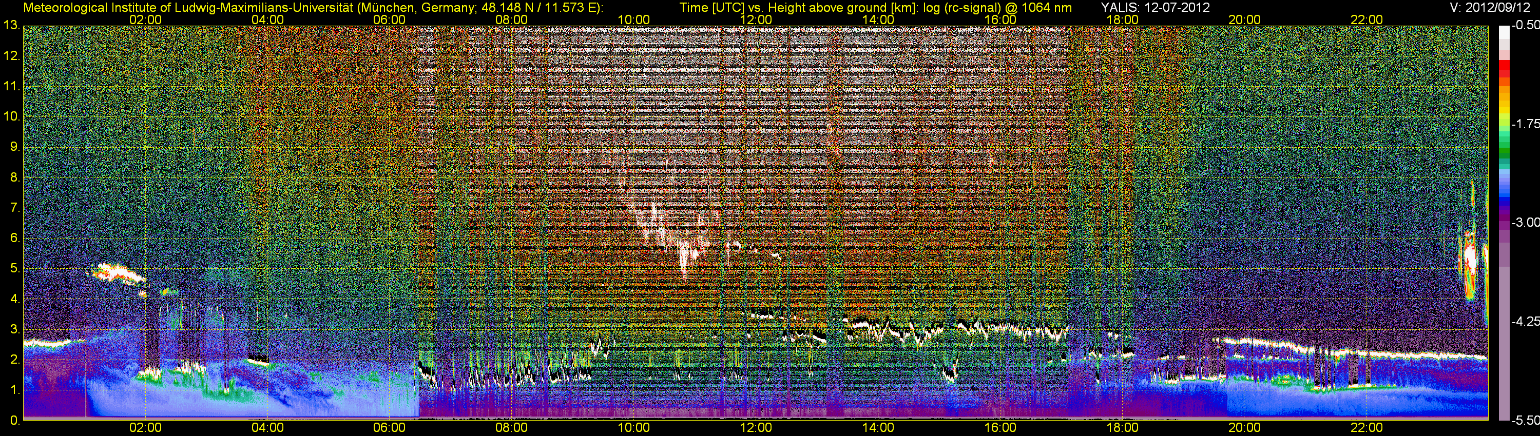Click the -3.00 color scale value
Viewport: 1540px width, 436px height.
1525,223
